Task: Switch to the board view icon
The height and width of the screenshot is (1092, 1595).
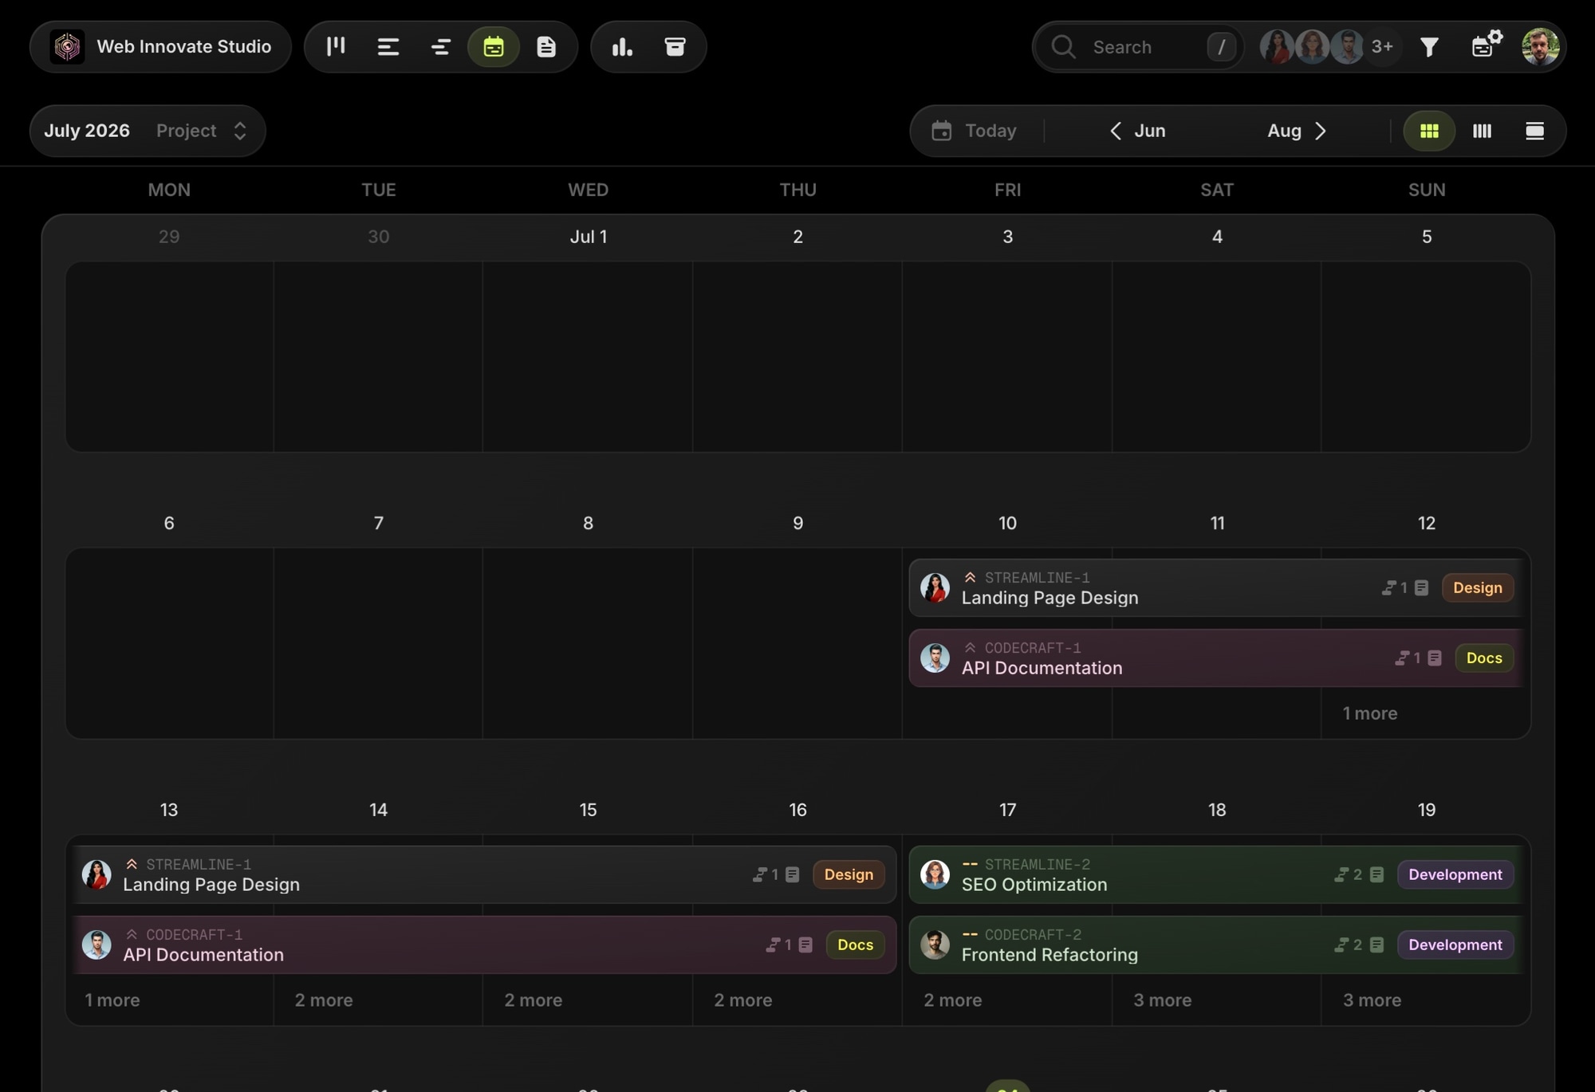Action: pos(336,47)
